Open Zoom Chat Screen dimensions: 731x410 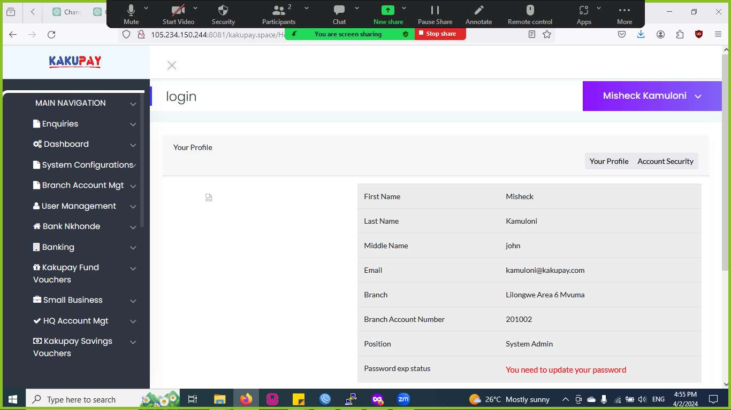click(x=339, y=14)
